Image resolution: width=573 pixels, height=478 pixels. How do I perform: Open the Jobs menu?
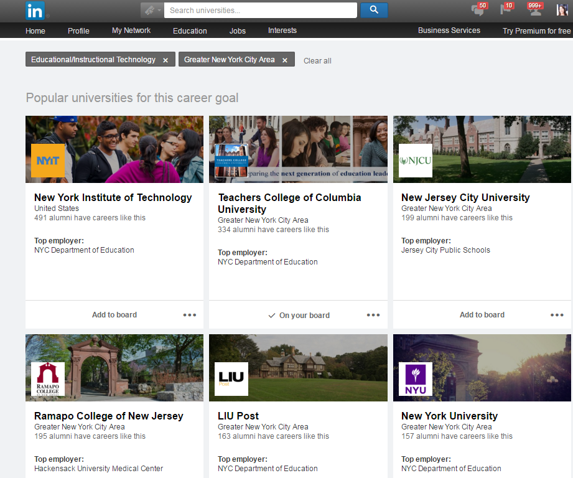click(x=238, y=30)
